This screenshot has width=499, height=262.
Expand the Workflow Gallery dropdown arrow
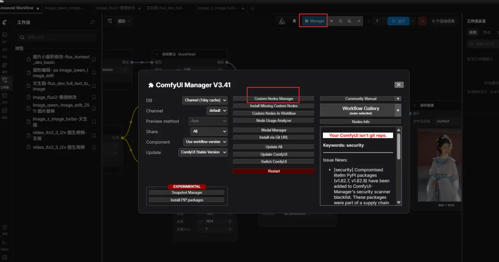[x=398, y=110]
